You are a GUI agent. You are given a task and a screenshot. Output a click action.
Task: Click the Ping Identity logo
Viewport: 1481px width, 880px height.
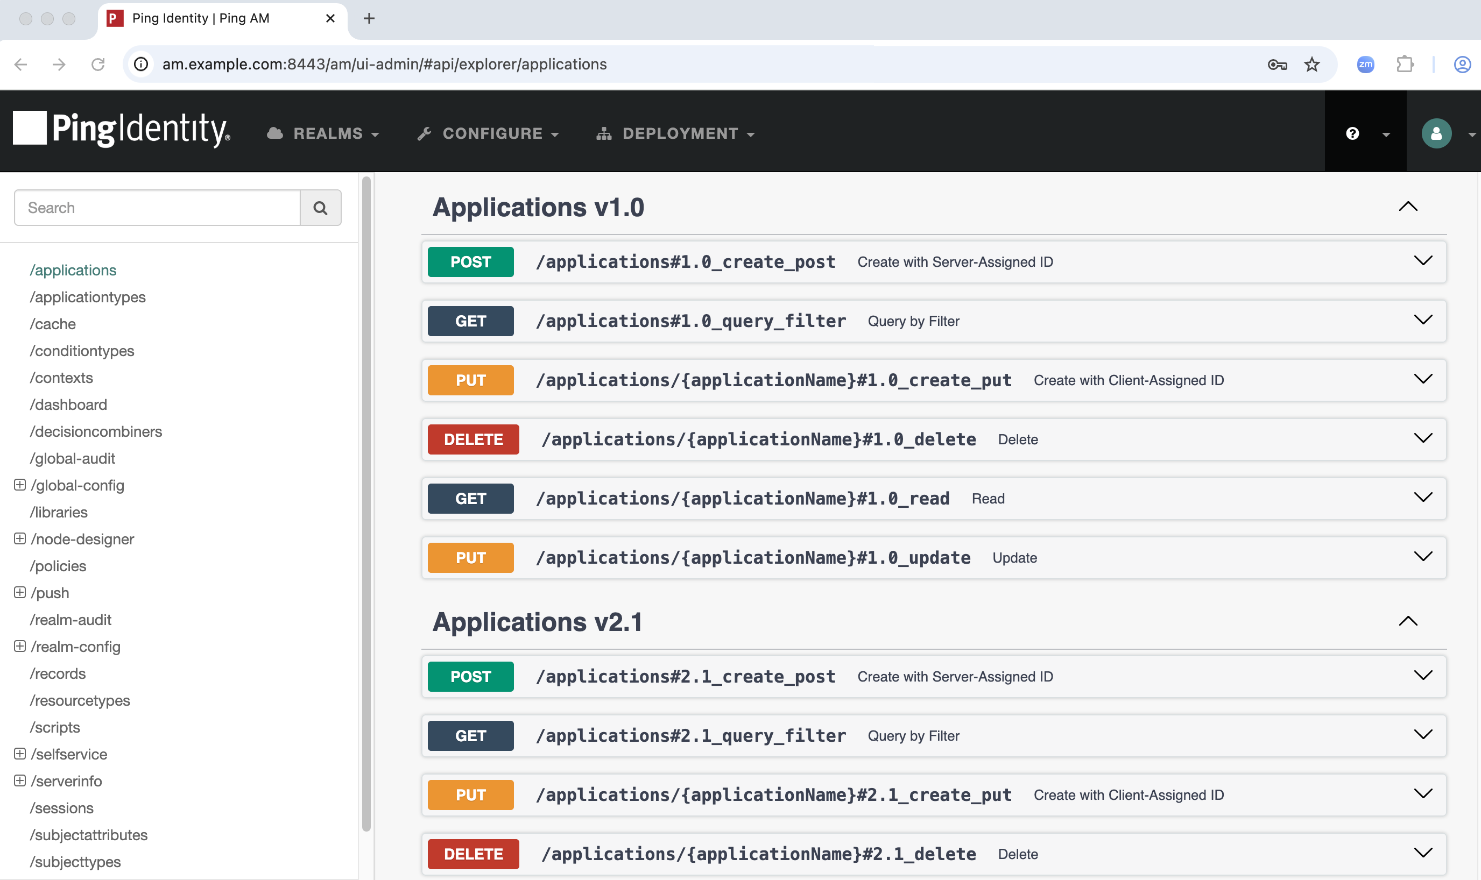(121, 129)
